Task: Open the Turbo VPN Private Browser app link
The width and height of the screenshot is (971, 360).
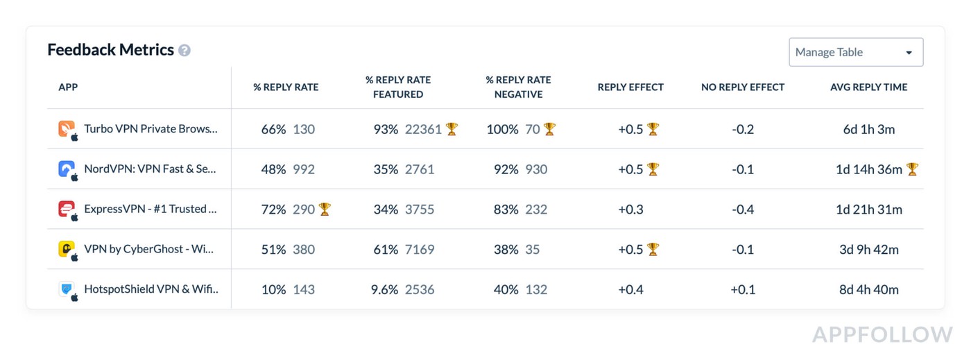Action: tap(151, 129)
